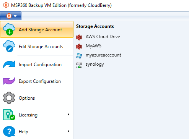Viewport: 189px width, 139px height.
Task: Click the blue Import Configuration arrow icon
Action: 9,64
